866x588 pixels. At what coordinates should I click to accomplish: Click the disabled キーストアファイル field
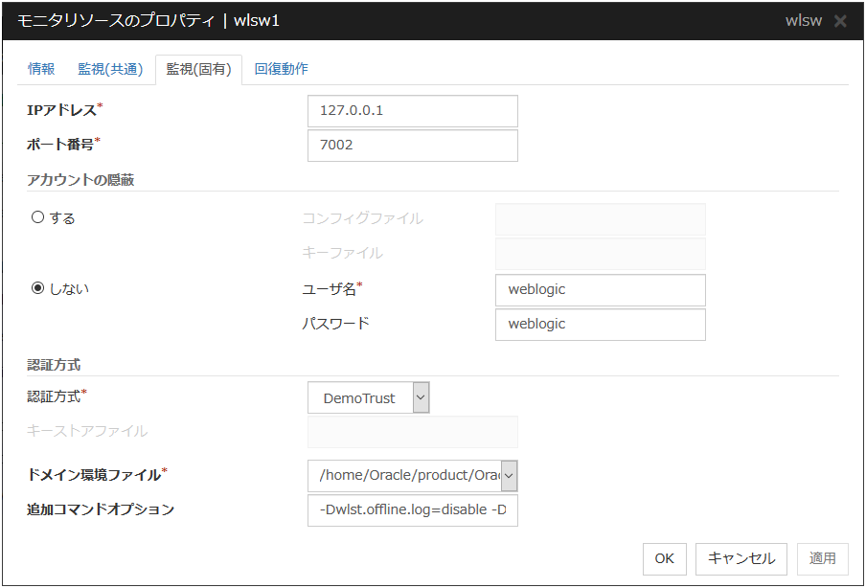pos(412,432)
